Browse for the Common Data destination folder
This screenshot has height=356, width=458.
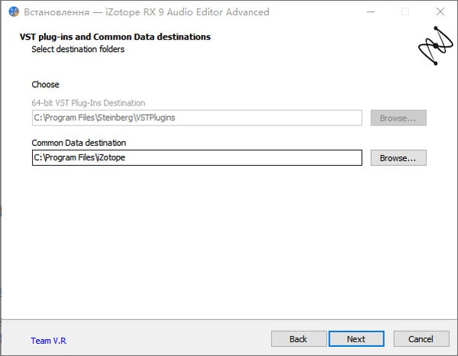pos(398,158)
